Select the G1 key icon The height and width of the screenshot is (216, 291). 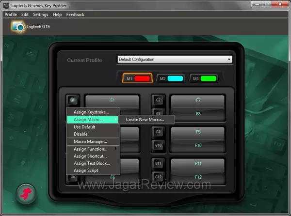(72, 100)
